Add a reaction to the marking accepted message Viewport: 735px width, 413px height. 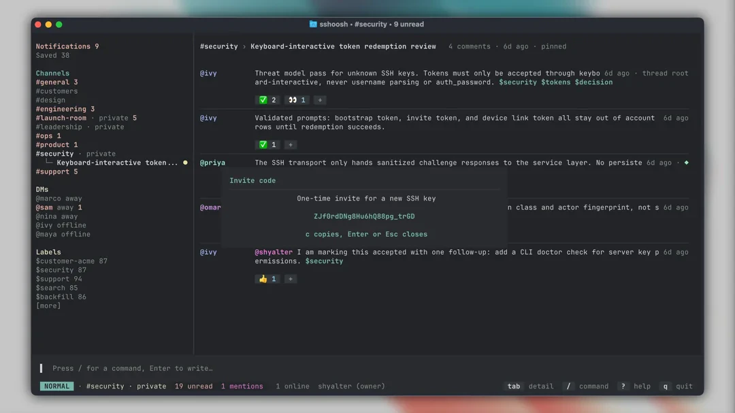(291, 279)
